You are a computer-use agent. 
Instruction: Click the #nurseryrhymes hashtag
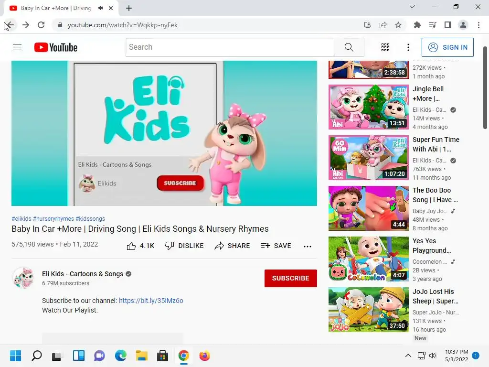(x=53, y=219)
